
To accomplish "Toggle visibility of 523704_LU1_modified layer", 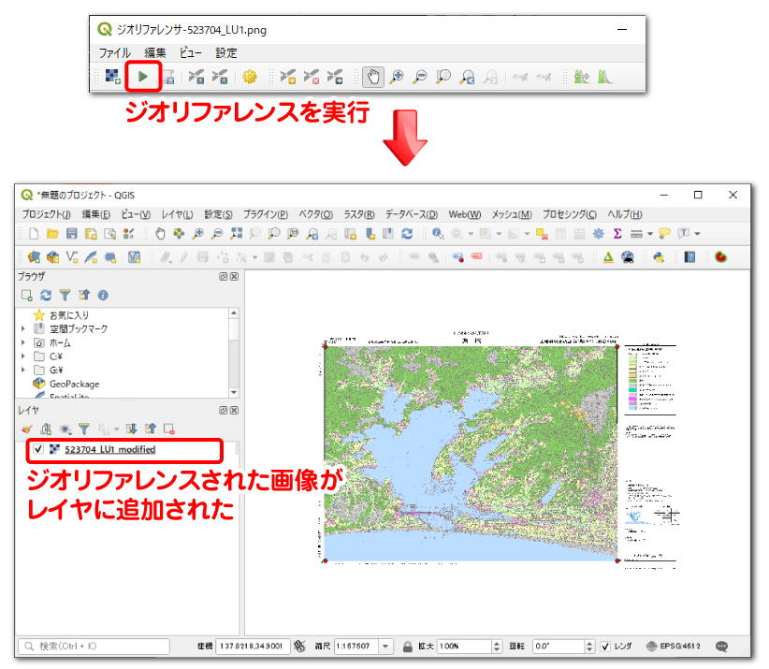I will point(38,449).
